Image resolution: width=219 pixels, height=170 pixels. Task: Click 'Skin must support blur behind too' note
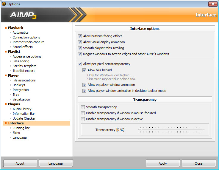pyautogui.click(x=112, y=79)
